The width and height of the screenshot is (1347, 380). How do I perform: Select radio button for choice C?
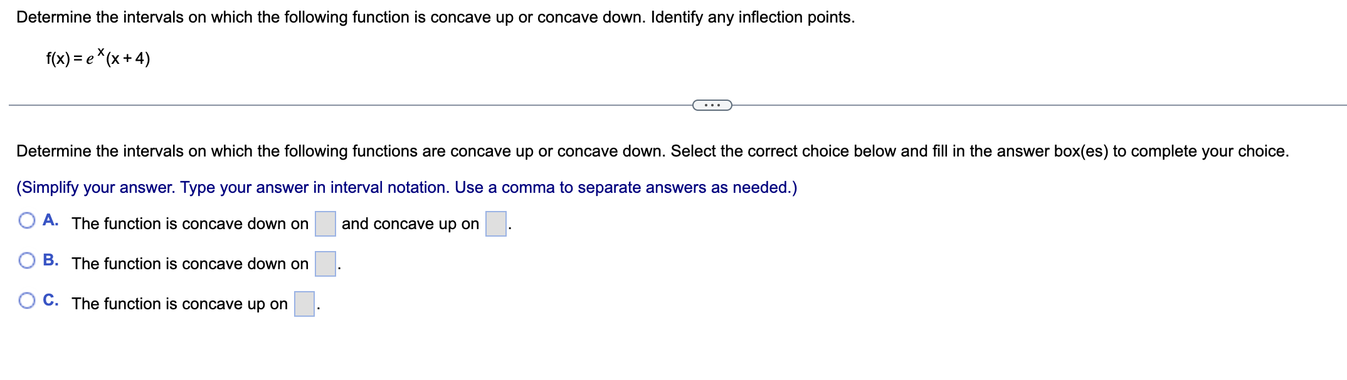[x=27, y=300]
